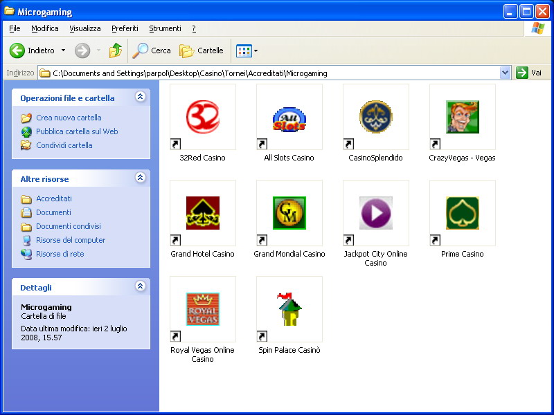The width and height of the screenshot is (554, 415).
Task: Go up one folder level
Action: (115, 50)
